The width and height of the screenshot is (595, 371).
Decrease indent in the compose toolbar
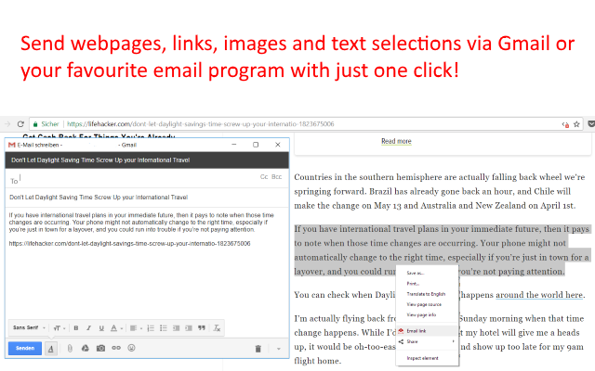(176, 328)
